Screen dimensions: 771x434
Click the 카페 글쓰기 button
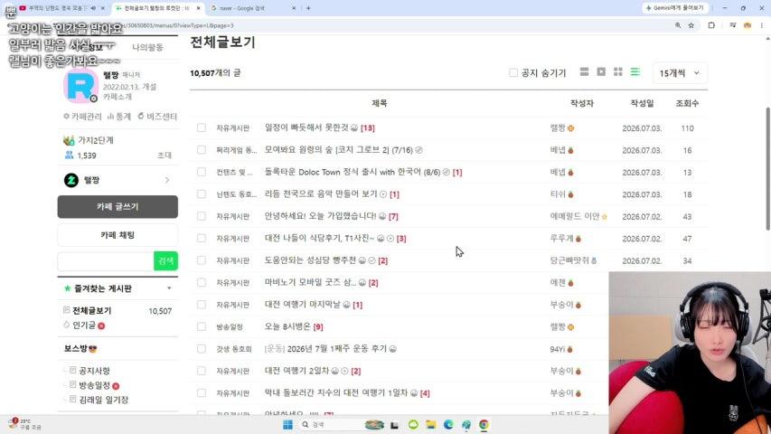[118, 207]
